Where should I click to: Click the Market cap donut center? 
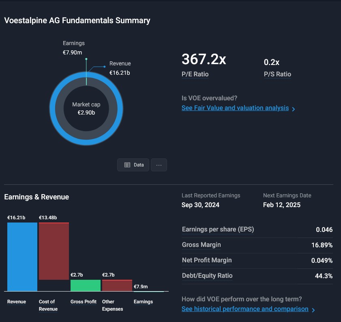click(86, 108)
